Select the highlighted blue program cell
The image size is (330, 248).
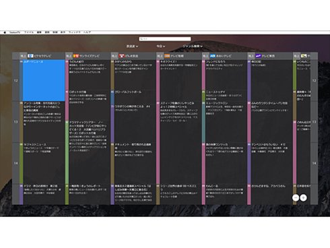[44, 80]
